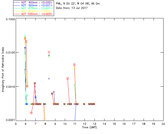Click the x-axis tick label 10

(65, 124)
